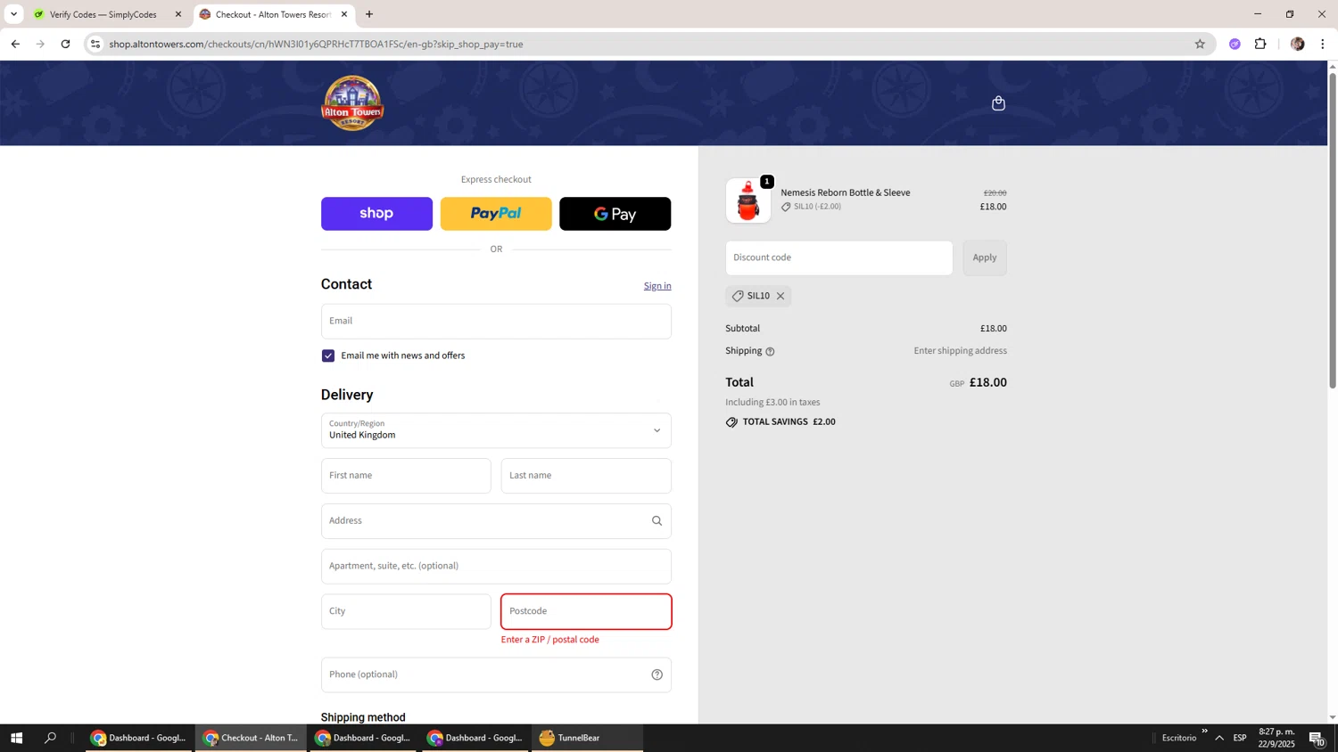The height and width of the screenshot is (752, 1338).
Task: Click the page vertical scrollbar
Action: (1333, 232)
